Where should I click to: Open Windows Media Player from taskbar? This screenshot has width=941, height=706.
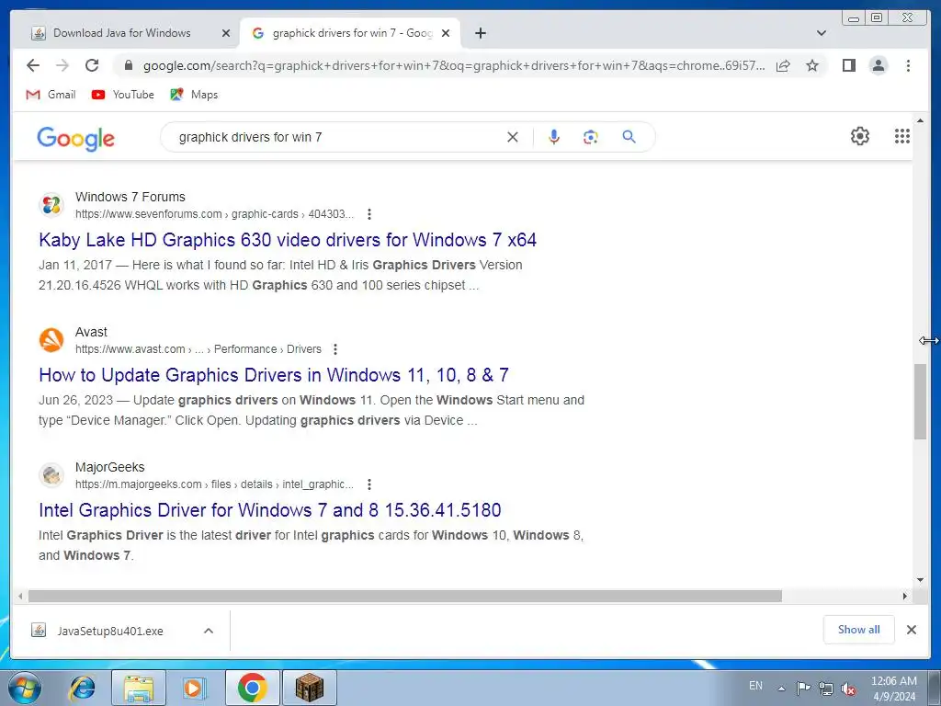pyautogui.click(x=194, y=688)
